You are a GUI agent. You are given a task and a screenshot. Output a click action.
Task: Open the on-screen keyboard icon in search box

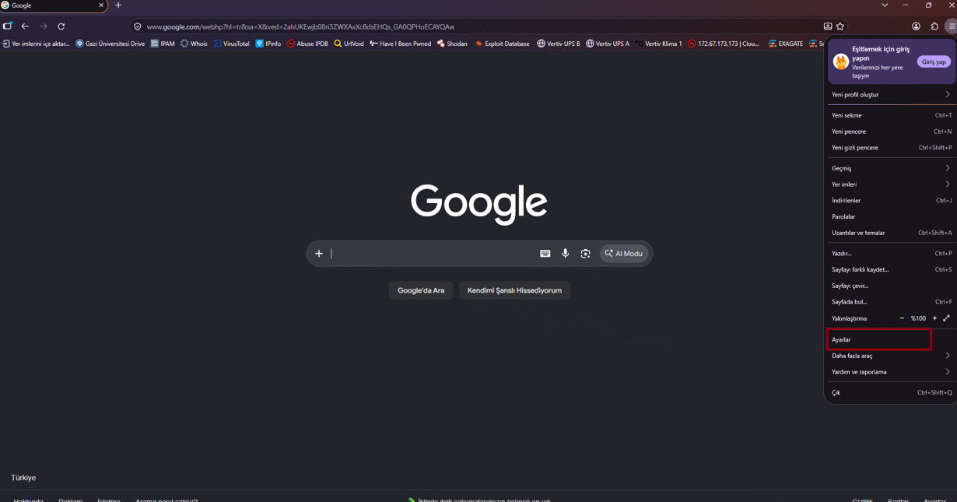[x=545, y=254]
